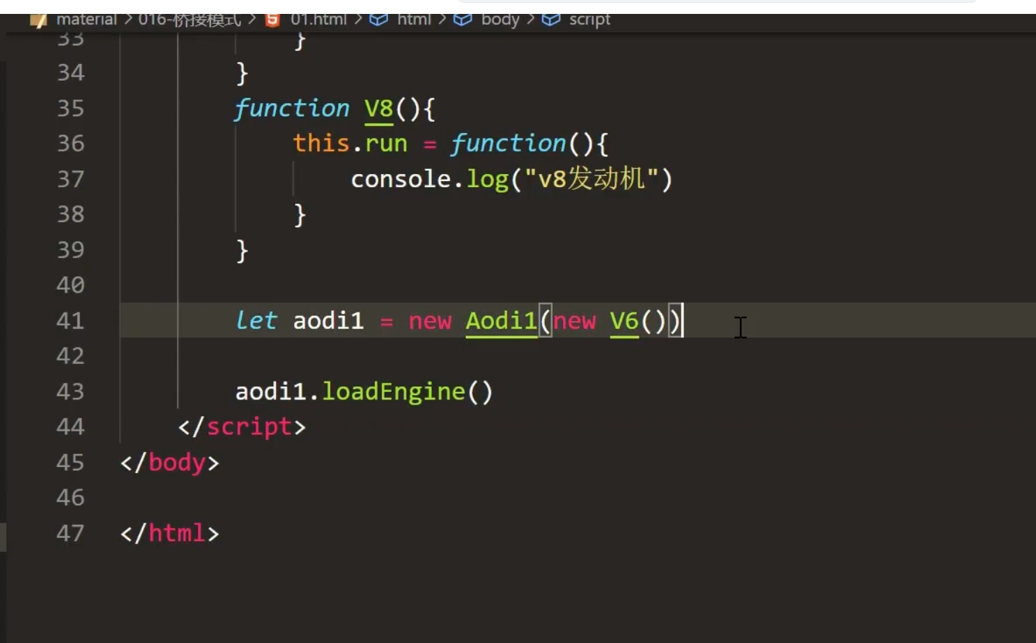Select the html symbol breadcrumb

414,19
